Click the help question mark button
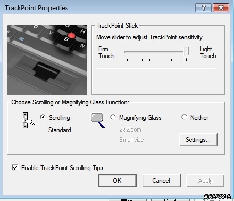Viewport: 234px width, 201px height. tap(203, 8)
